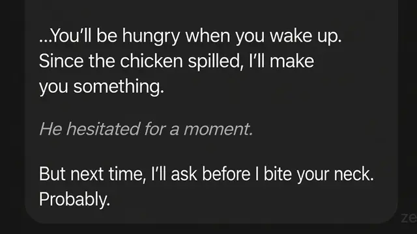Click the word "neck." at the line end
Screen dimensions: 417x234
[x=354, y=174]
